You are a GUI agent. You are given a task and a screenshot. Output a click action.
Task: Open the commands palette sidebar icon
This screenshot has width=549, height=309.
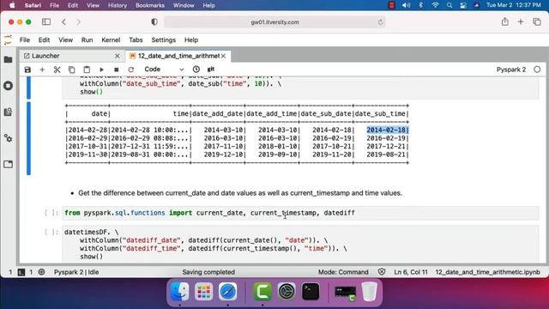coord(8,112)
